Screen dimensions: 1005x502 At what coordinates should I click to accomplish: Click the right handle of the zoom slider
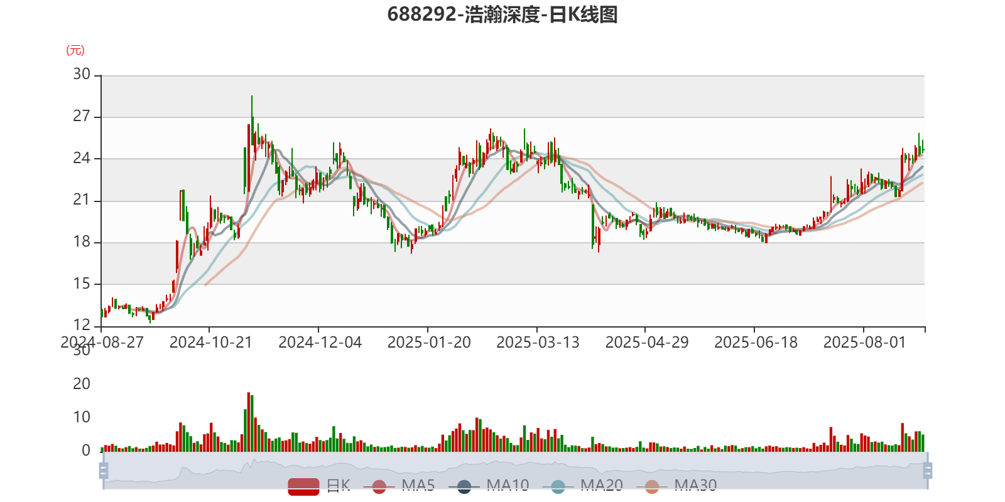(928, 471)
